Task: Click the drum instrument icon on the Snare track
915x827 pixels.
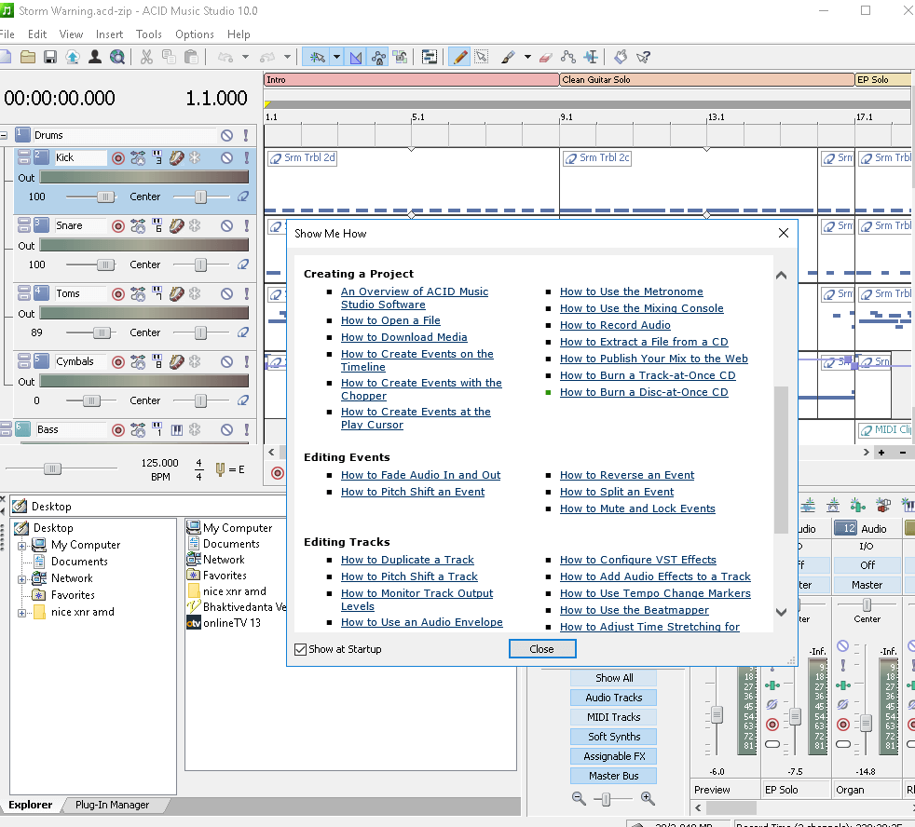Action: point(176,225)
